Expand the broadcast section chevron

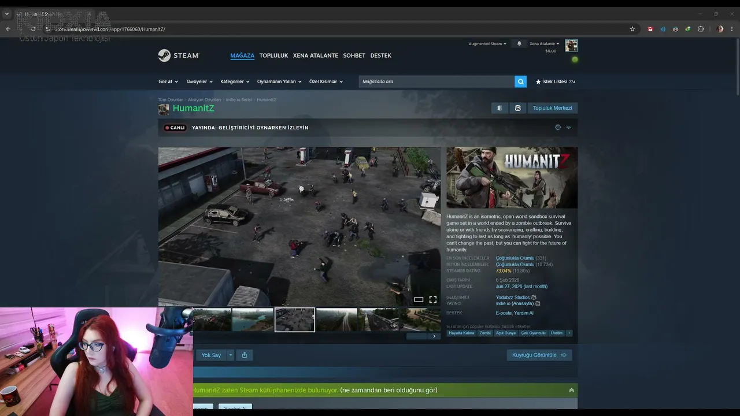[x=568, y=127]
